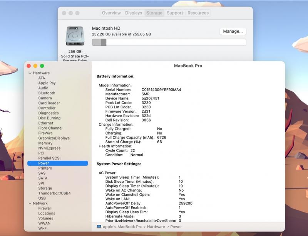Select PCI in the sidebar

(41, 153)
